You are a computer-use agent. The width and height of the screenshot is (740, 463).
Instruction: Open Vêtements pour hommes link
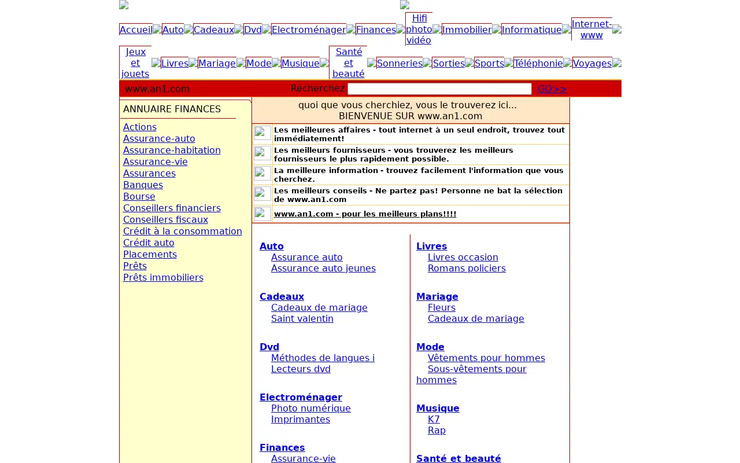(x=486, y=358)
